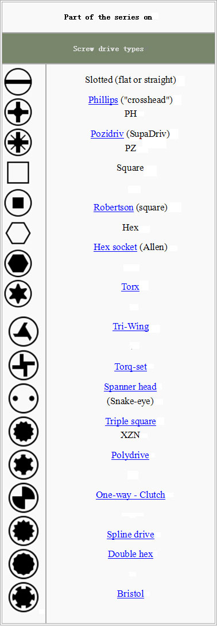This screenshot has width=217, height=626.
Task: Select the Torx star-shaped drive icon
Action: click(x=18, y=293)
